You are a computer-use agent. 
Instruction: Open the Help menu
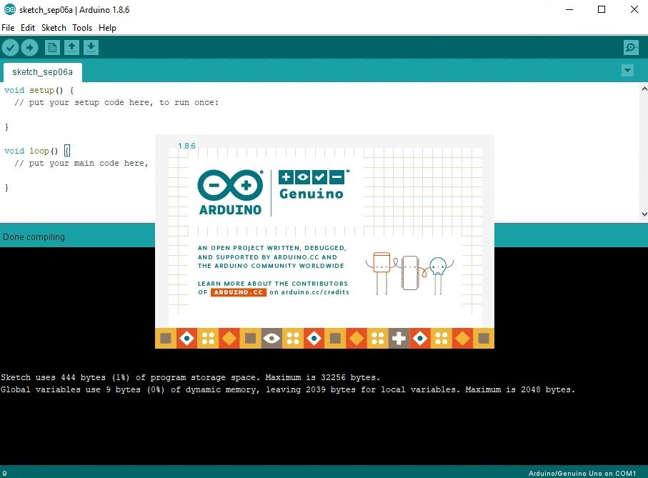tap(107, 28)
